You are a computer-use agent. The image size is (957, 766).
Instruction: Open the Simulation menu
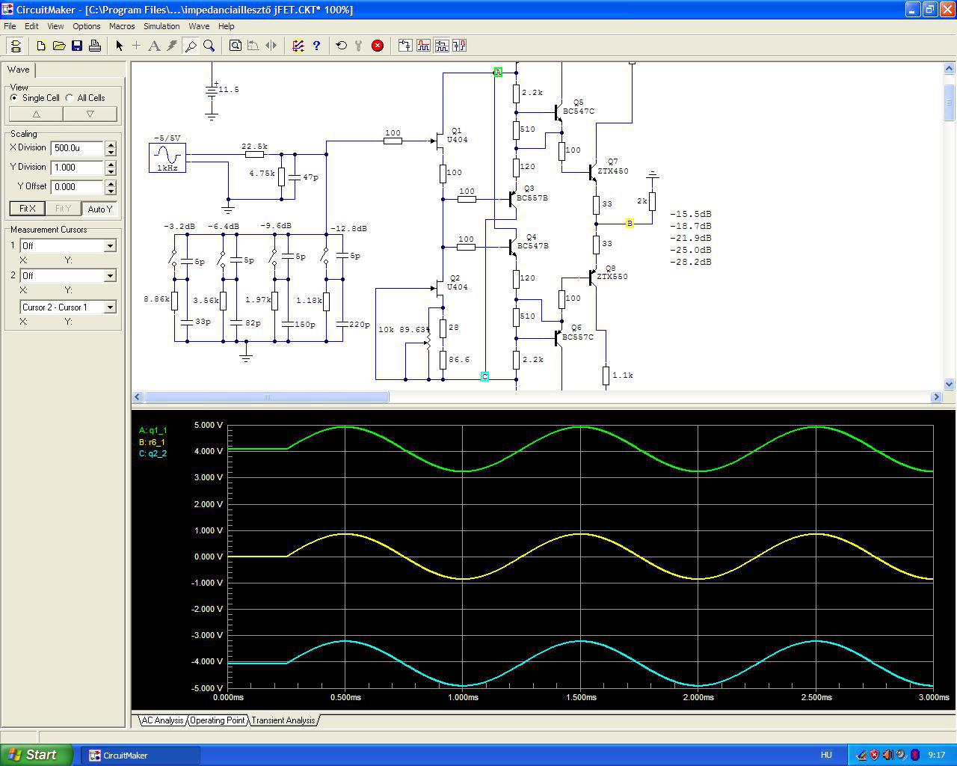[x=161, y=26]
